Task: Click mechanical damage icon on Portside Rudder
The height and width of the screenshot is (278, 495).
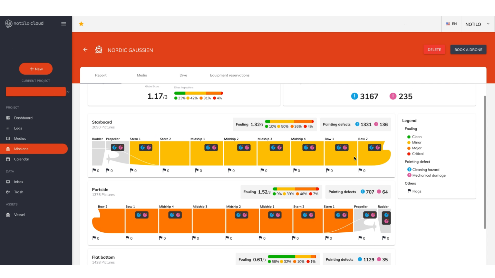Action: tap(386, 221)
